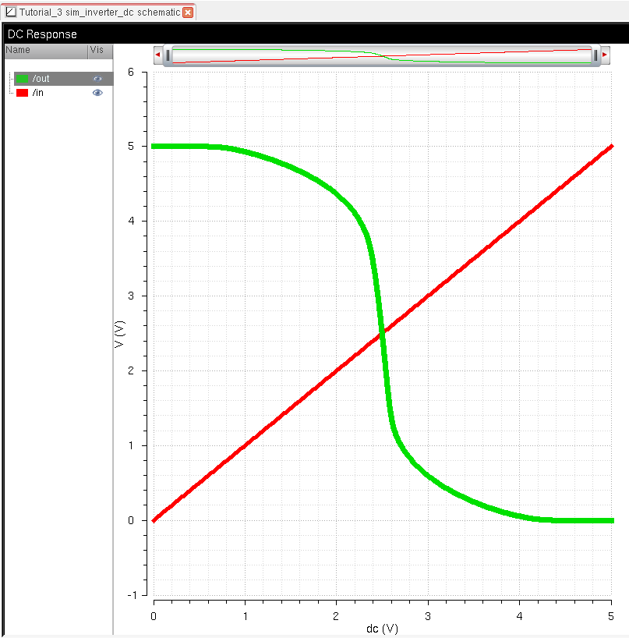Image resolution: width=629 pixels, height=638 pixels.
Task: Click the overview strip thumbnail of the waveforms
Action: tap(382, 55)
